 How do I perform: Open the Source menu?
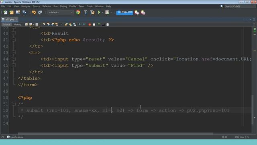[x=36, y=6]
